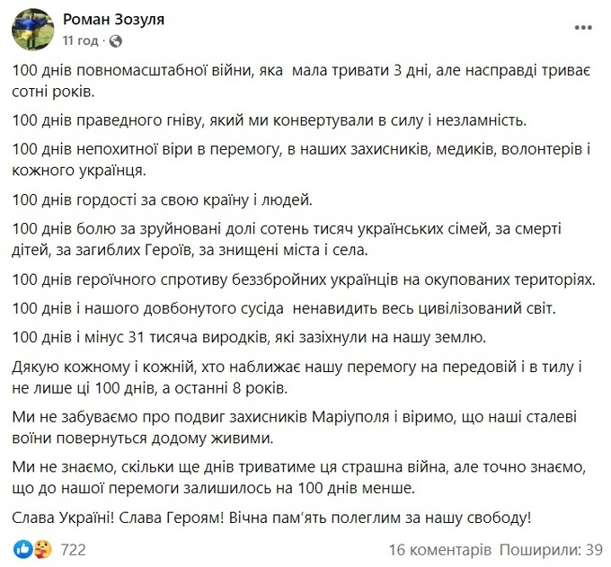Viewport: 611px width, 567px height.
Task: Open the 722 reactions count list
Action: coord(71,547)
